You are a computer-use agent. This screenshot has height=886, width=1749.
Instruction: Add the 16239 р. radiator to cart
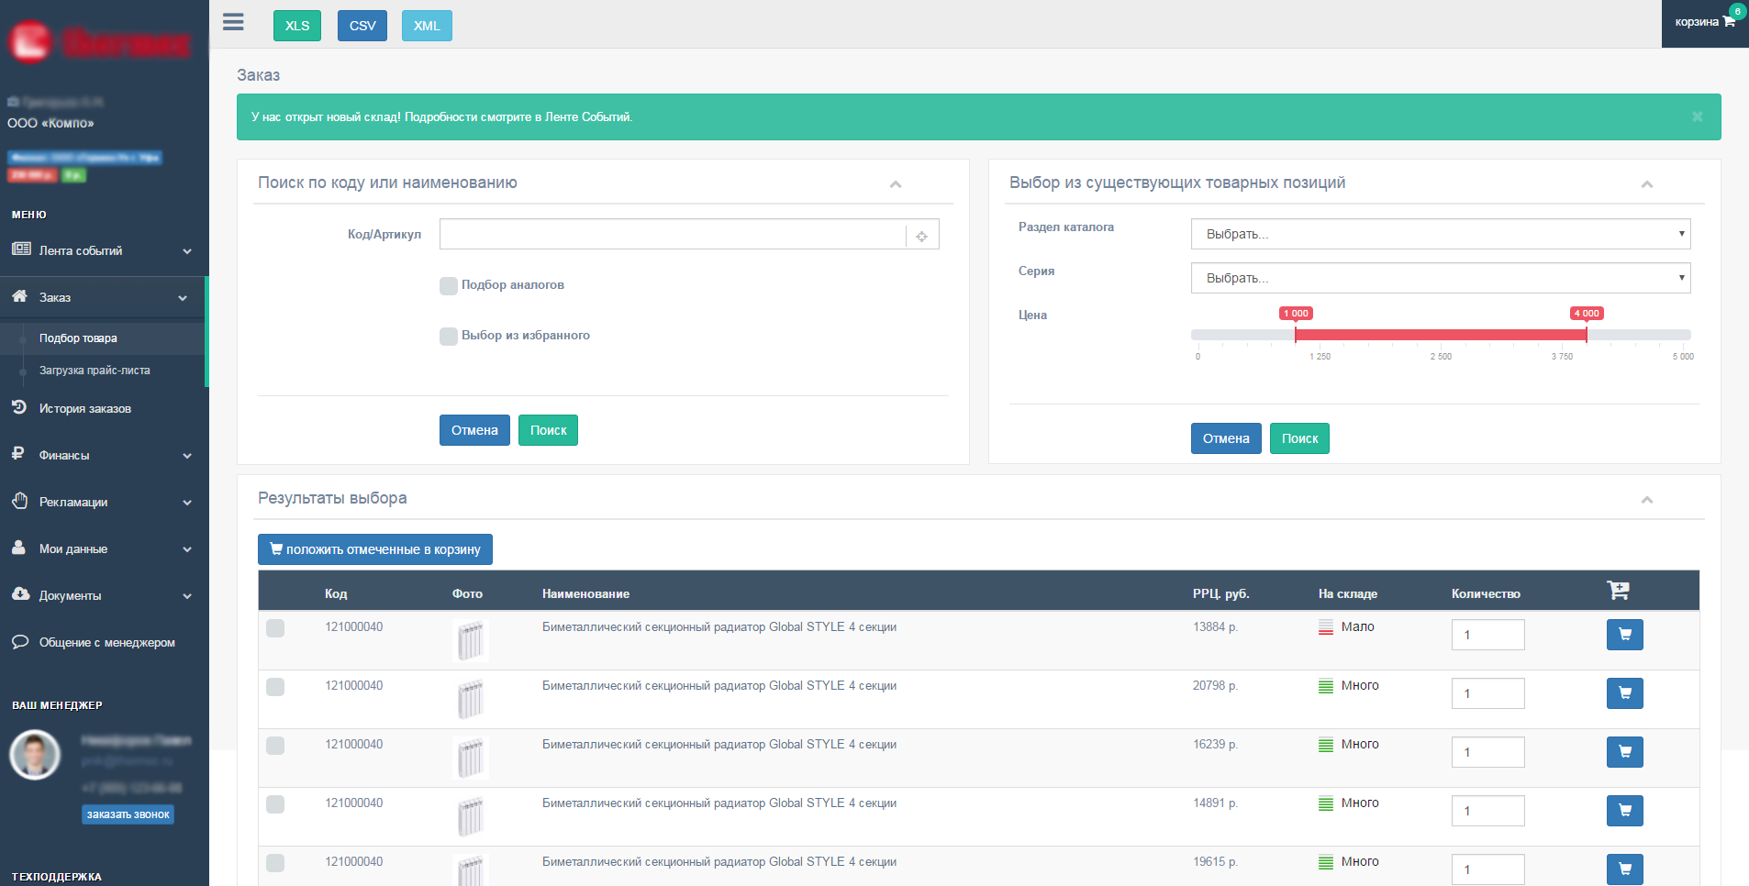point(1624,752)
